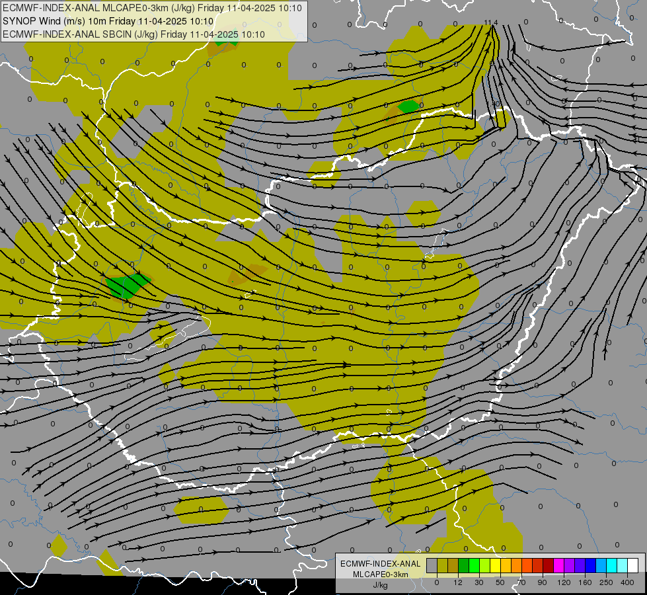Click the legend scale label 50
Screen dimensions: 647x595
click(x=500, y=582)
